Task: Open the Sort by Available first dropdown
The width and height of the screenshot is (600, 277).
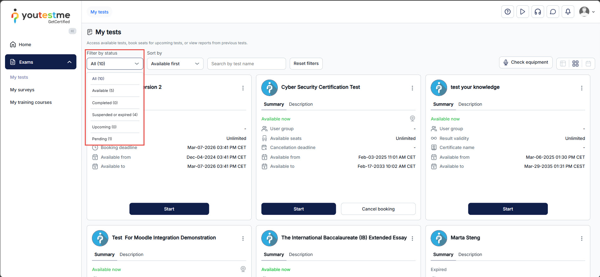Action: coord(175,64)
